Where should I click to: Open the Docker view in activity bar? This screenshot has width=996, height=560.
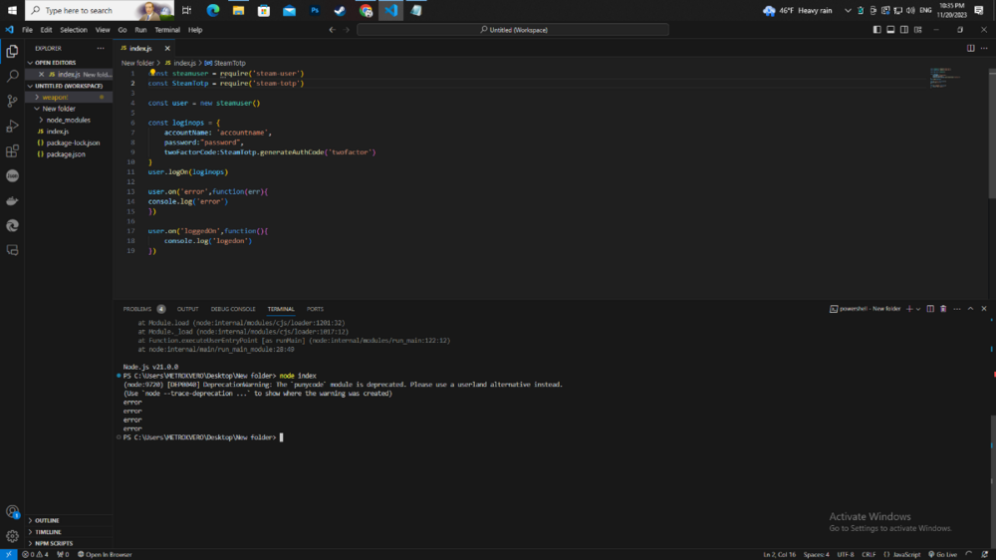click(12, 201)
